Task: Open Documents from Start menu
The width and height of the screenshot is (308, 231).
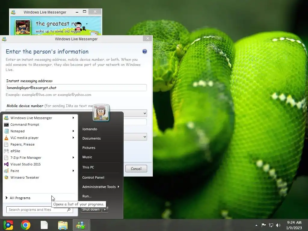Action: coord(91,138)
